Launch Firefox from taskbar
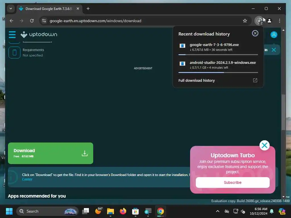Viewport: 291px width, 218px height. coord(123,211)
